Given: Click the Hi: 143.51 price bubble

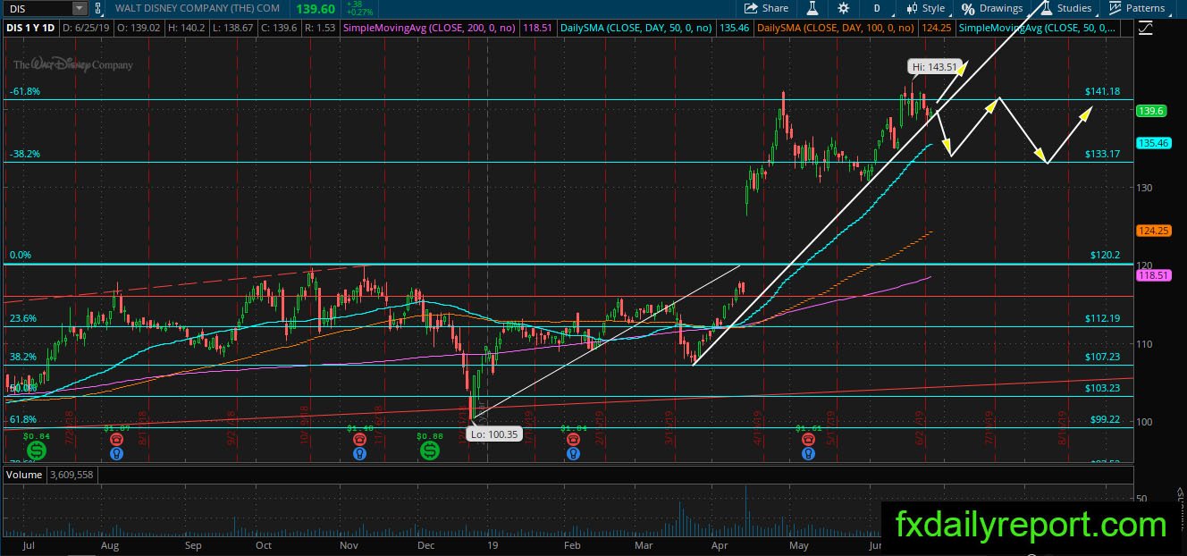Looking at the screenshot, I should click(933, 66).
